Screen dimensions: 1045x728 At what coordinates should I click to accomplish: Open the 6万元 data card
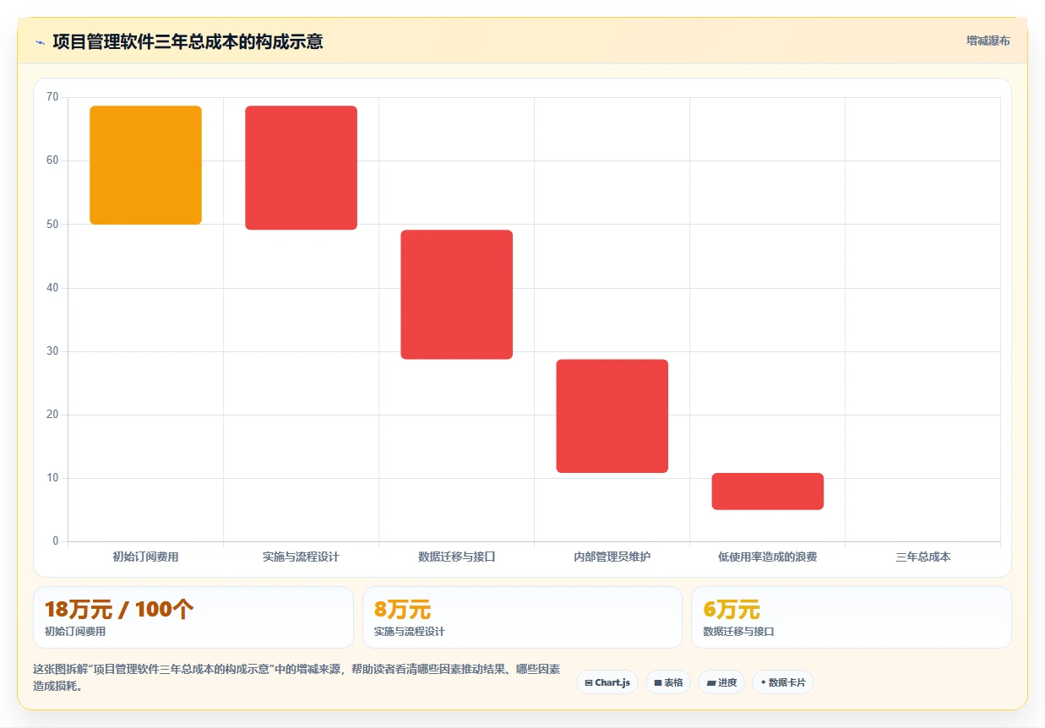coord(851,617)
